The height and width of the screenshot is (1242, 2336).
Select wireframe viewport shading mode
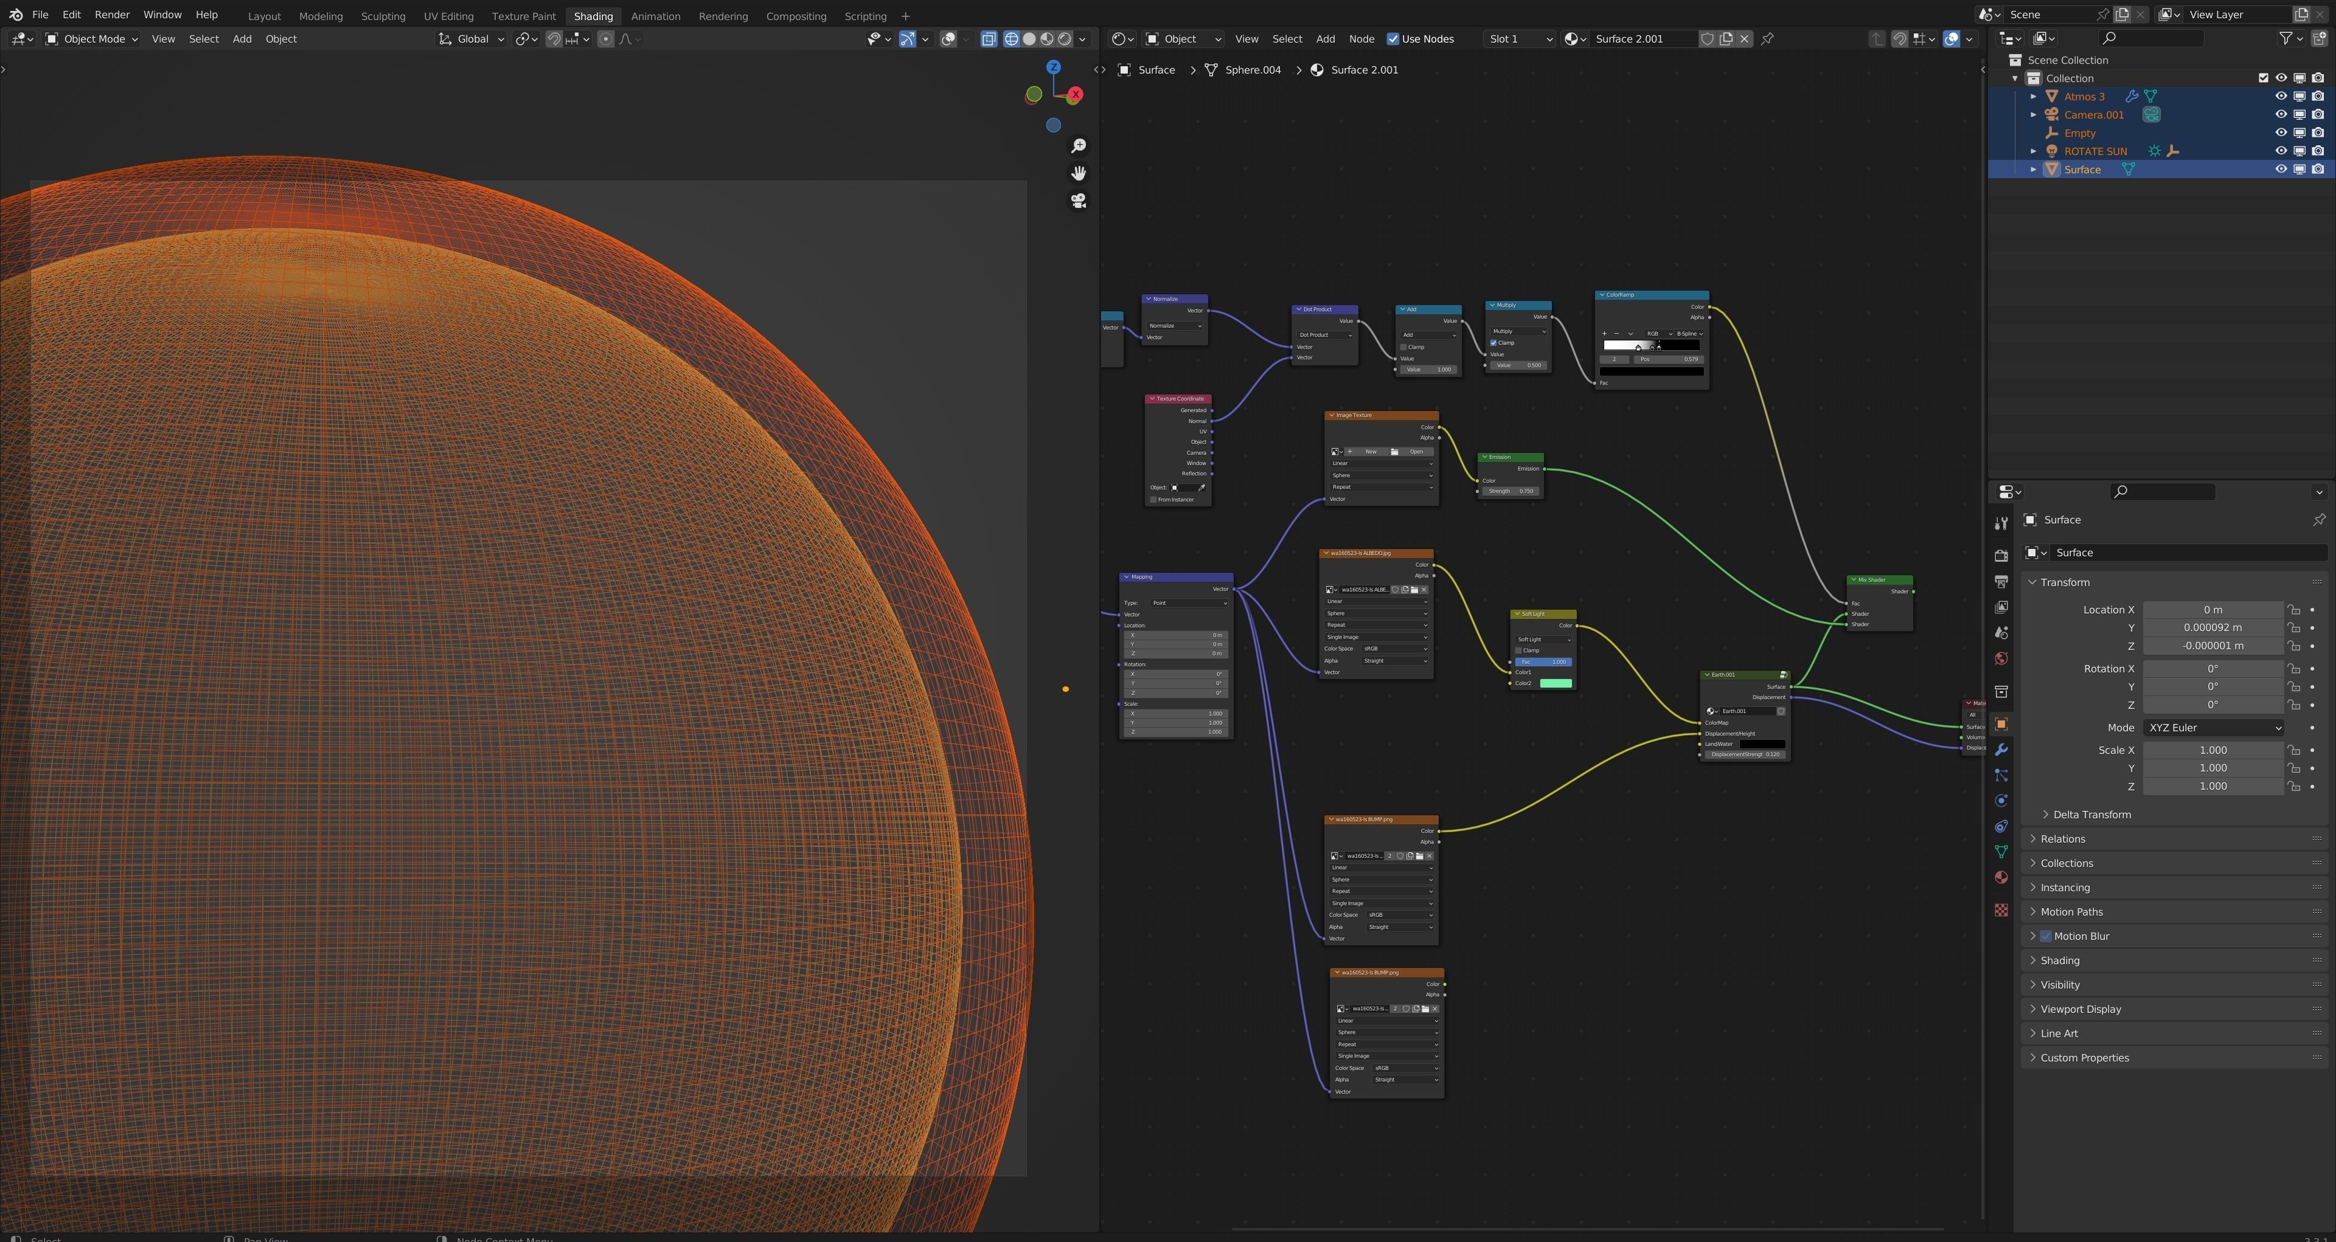[1011, 39]
